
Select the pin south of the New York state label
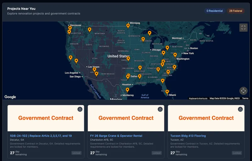(x=167, y=48)
